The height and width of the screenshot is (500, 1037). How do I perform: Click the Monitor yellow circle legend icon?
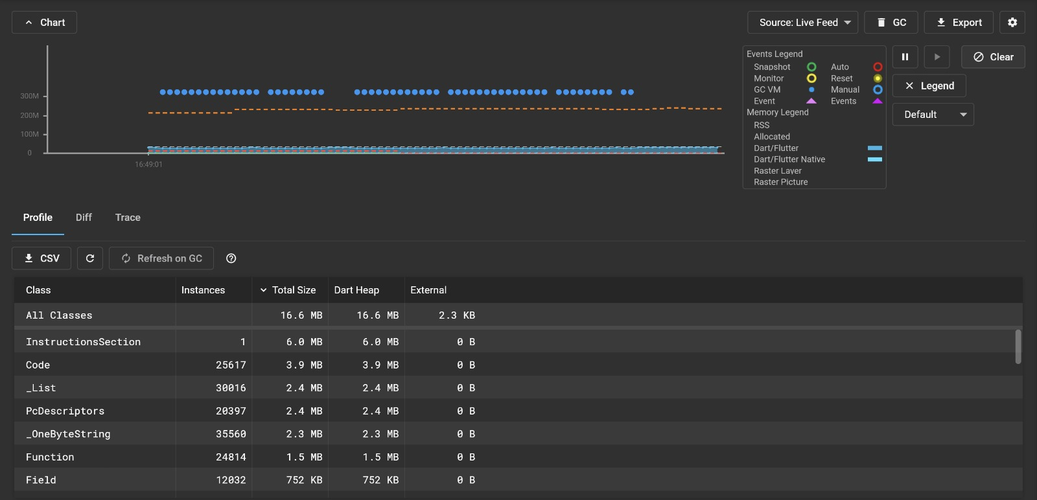[x=811, y=78]
